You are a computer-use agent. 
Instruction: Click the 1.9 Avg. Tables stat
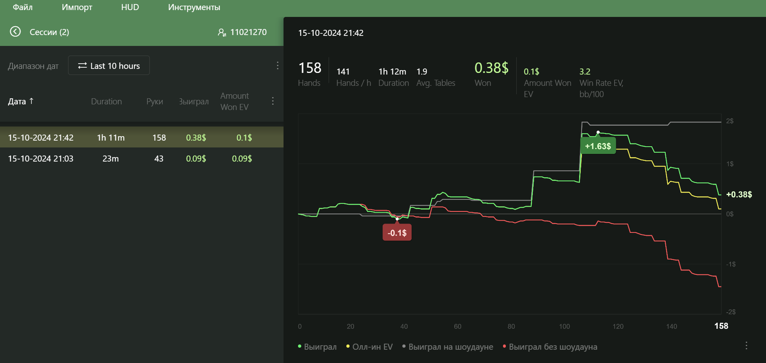[x=436, y=77]
